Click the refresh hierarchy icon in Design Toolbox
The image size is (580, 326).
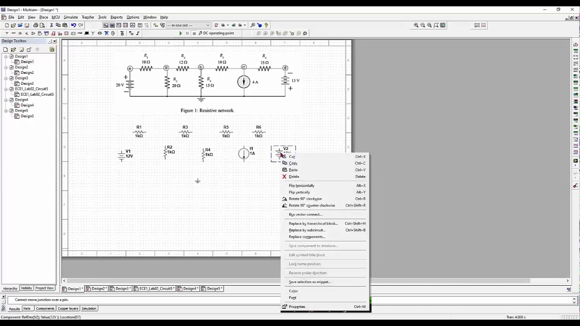pos(52,49)
